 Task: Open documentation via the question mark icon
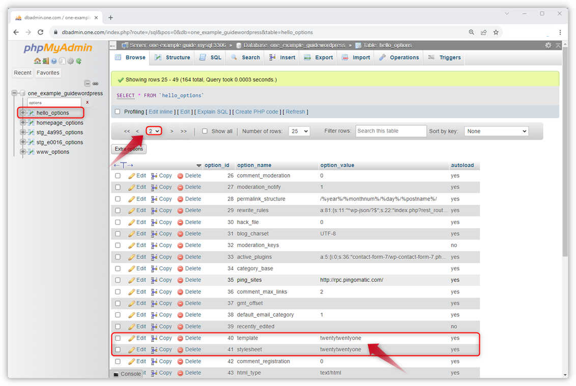pos(54,61)
